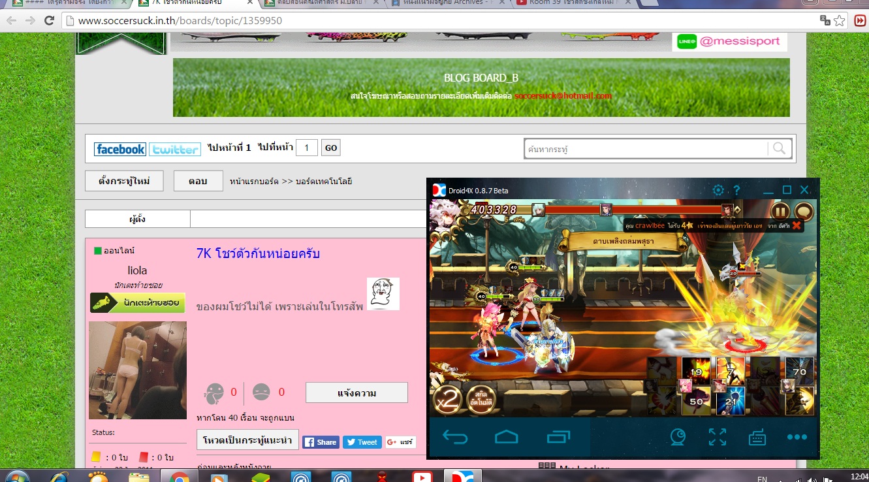Open Google Chrome from taskbar

point(180,476)
